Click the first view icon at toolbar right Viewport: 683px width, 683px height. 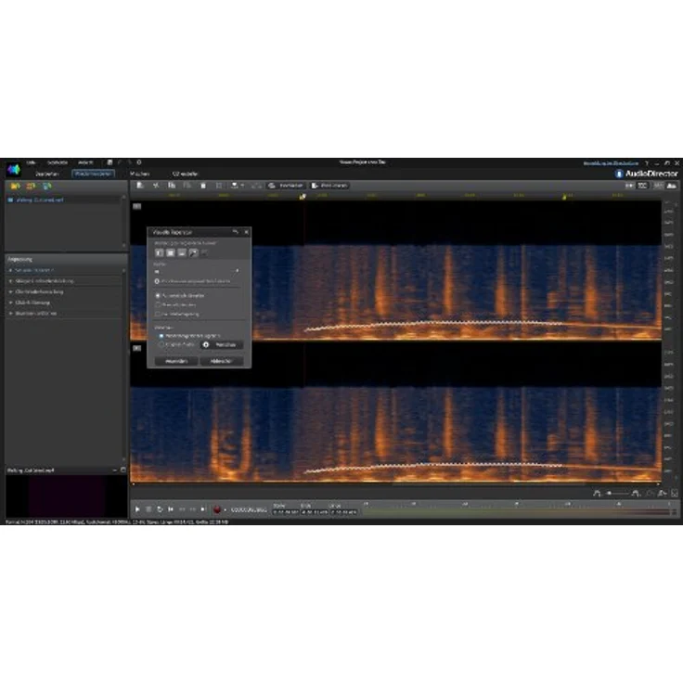click(629, 186)
